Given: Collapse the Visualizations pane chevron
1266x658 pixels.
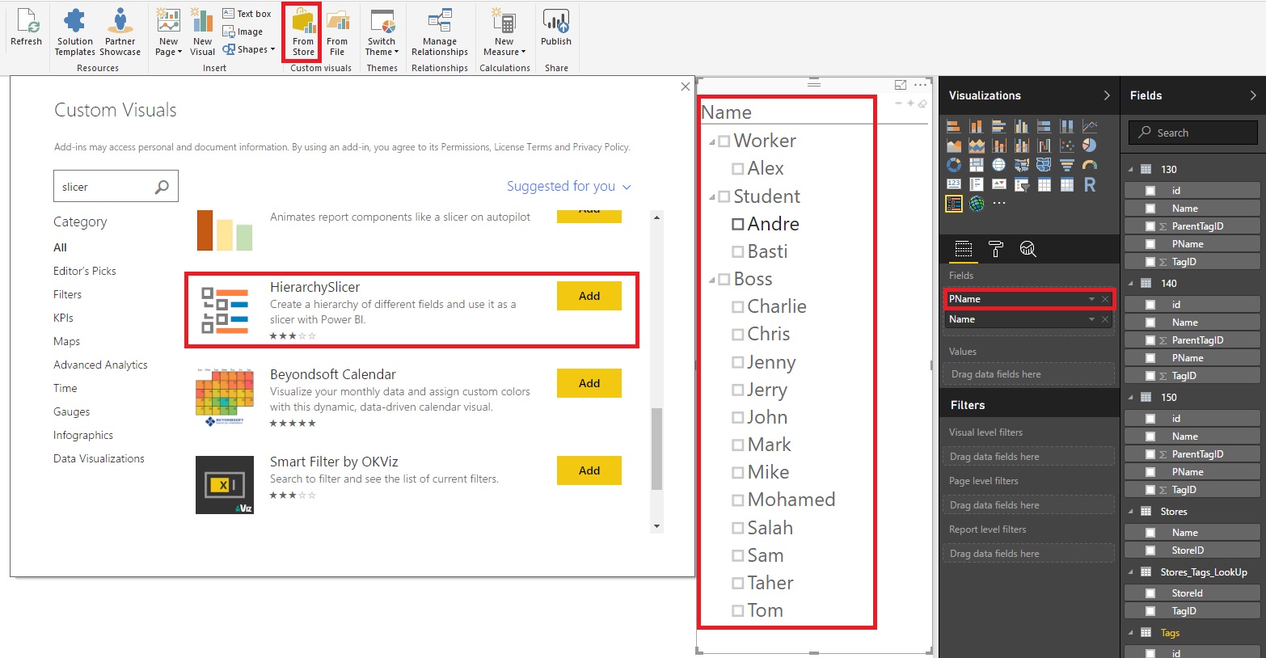Looking at the screenshot, I should [x=1107, y=95].
